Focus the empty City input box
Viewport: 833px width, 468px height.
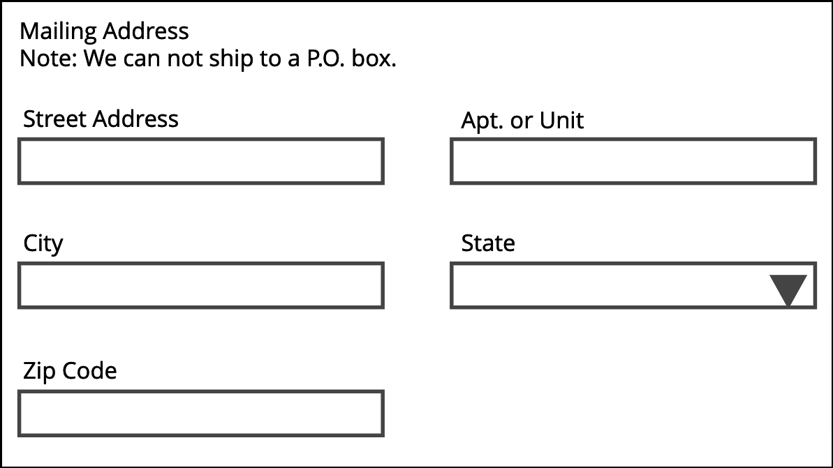pyautogui.click(x=201, y=285)
